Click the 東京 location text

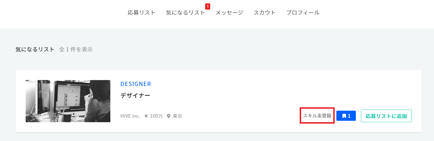(177, 116)
